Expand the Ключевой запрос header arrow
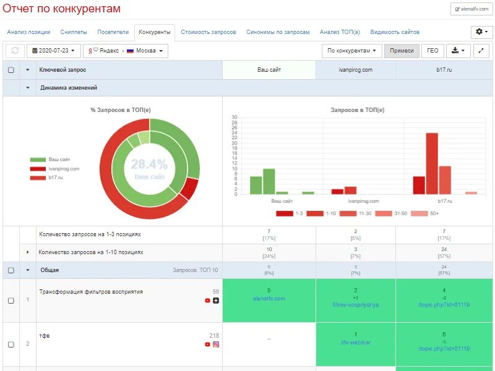The image size is (495, 371). [28, 70]
